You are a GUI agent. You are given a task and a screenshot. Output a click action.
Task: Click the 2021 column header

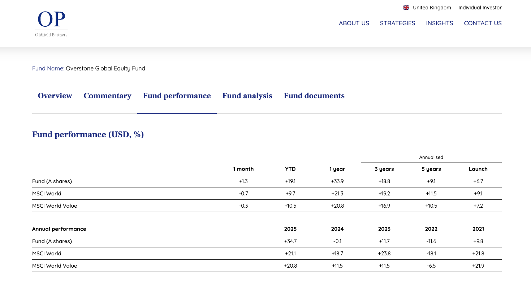[478, 229]
